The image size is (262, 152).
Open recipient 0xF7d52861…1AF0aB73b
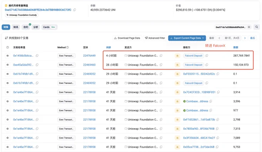tap(199, 119)
